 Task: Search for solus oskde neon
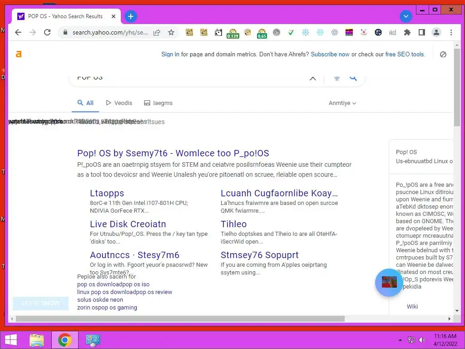coord(100,300)
